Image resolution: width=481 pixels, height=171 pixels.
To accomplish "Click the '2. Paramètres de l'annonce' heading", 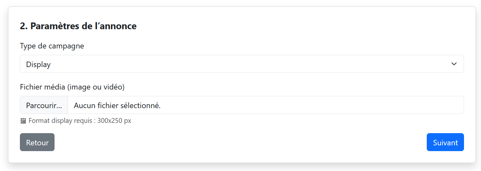I will coord(78,26).
